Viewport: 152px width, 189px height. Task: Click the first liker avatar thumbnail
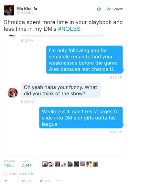pyautogui.click(x=45, y=164)
